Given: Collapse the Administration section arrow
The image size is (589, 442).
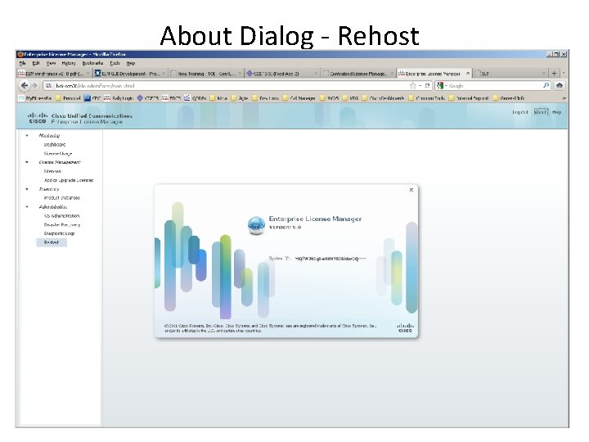Looking at the screenshot, I should tap(27, 207).
